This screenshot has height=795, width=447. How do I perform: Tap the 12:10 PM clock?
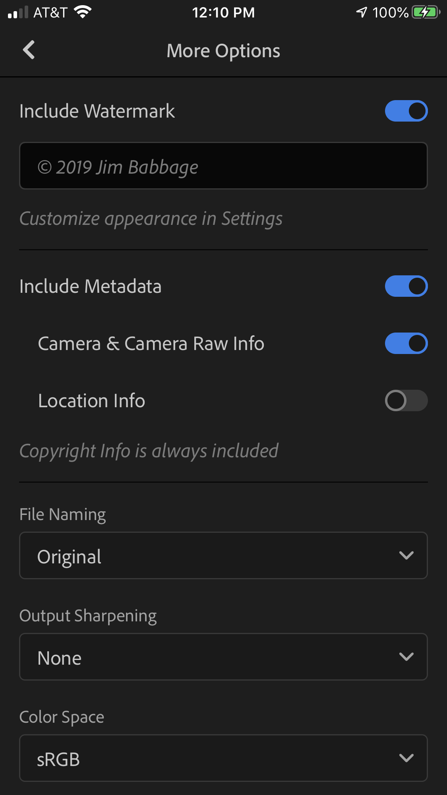point(223,12)
